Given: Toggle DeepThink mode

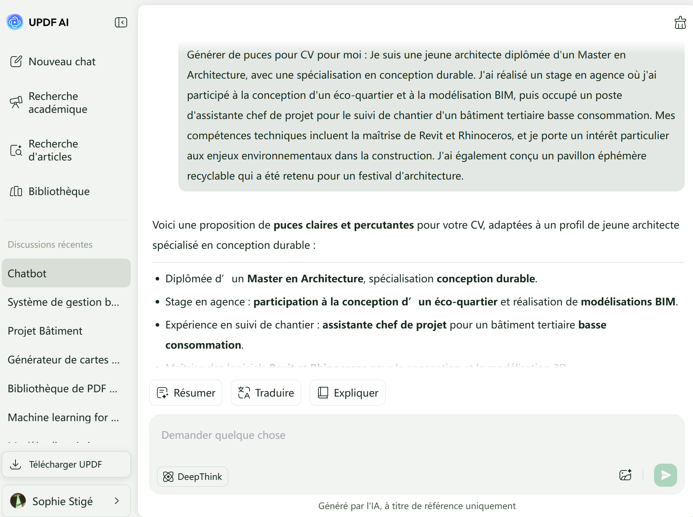Looking at the screenshot, I should tap(193, 477).
